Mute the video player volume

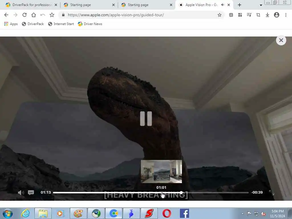(21, 192)
